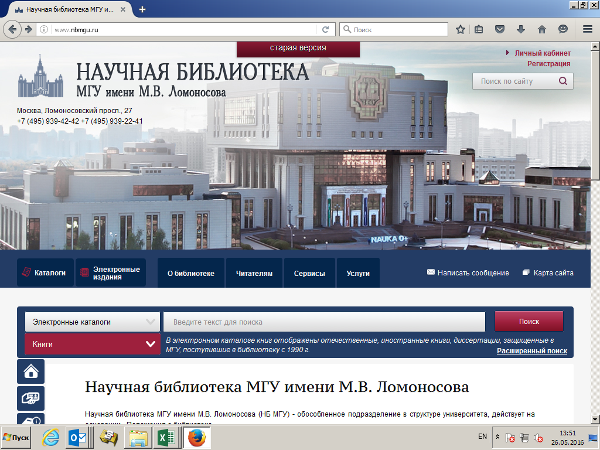600x450 pixels.
Task: Open the Карта сайта link
Action: tap(553, 273)
